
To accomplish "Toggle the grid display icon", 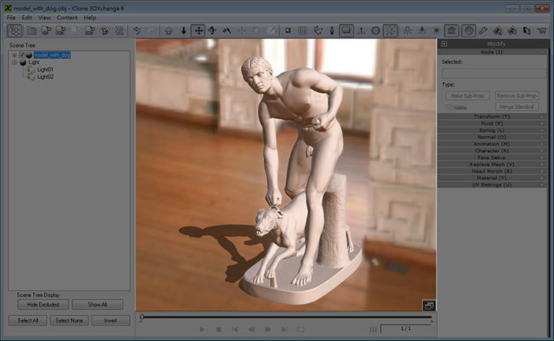I will tap(302, 31).
